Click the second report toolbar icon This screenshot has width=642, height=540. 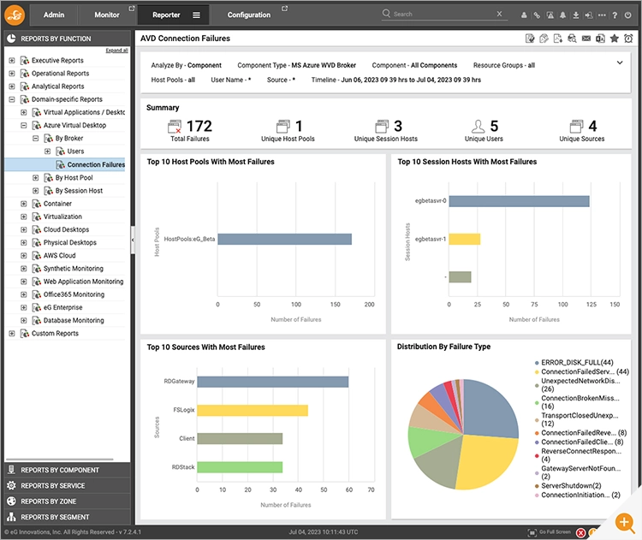(x=544, y=39)
